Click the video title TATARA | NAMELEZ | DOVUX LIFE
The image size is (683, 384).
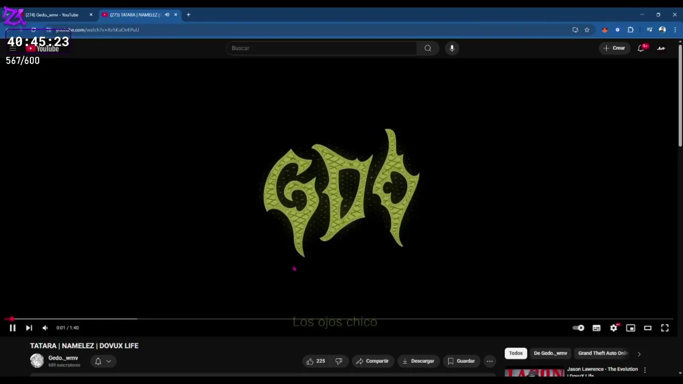[x=84, y=346]
